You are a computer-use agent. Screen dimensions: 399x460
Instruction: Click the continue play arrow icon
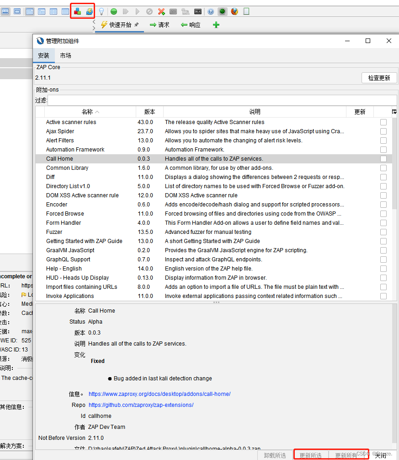138,11
